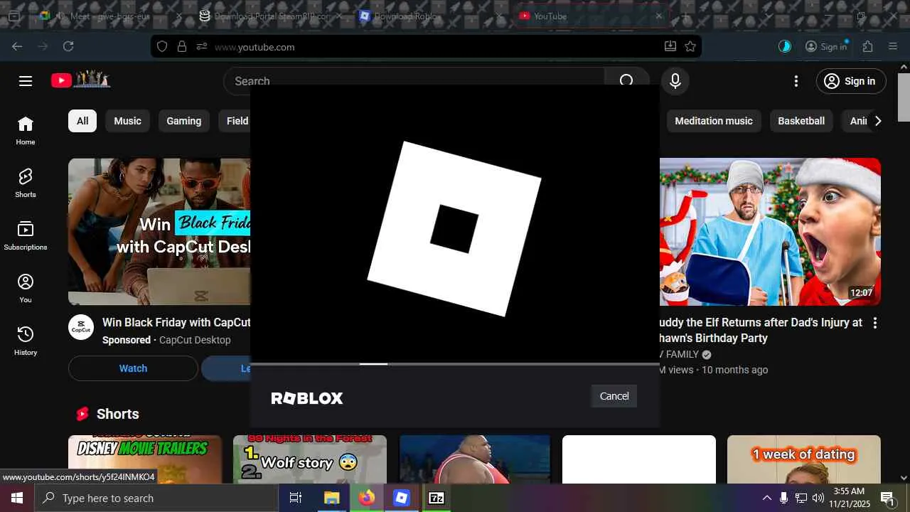This screenshot has height=512, width=910.
Task: Click the CapCut channel avatar
Action: coord(81,328)
